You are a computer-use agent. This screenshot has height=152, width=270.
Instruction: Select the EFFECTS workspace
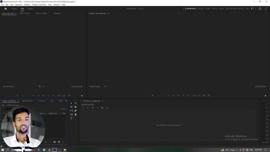[x=215, y=8]
